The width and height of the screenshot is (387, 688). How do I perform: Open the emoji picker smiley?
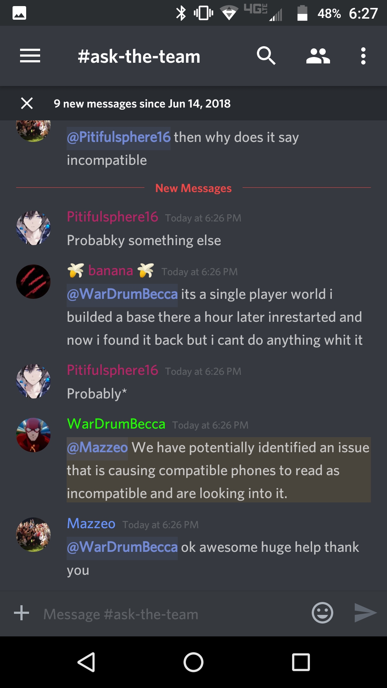[x=322, y=613]
